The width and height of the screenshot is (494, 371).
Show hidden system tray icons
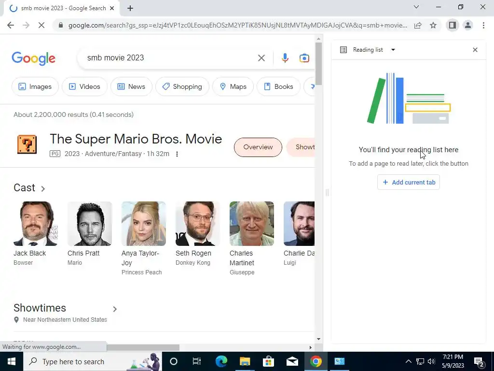(408, 361)
